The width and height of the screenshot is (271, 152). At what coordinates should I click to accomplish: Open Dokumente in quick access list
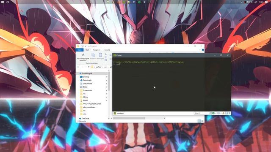point(87,84)
